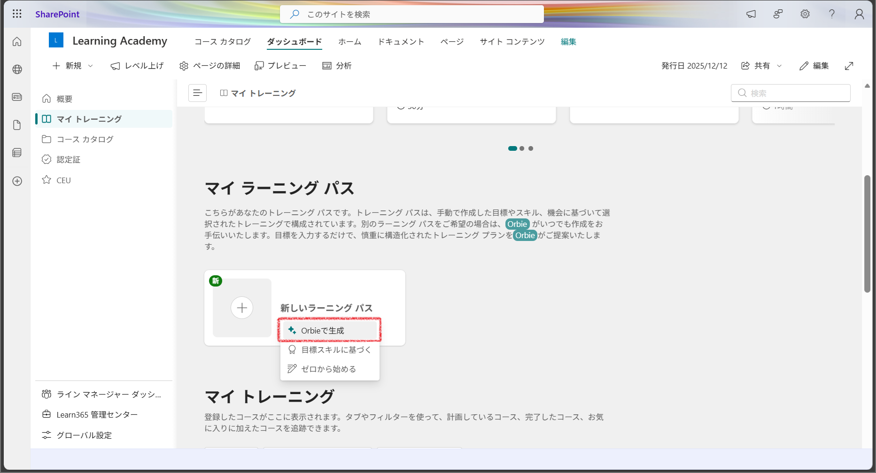This screenshot has width=876, height=473.
Task: Toggle the navigation hamburger button
Action: pyautogui.click(x=197, y=93)
